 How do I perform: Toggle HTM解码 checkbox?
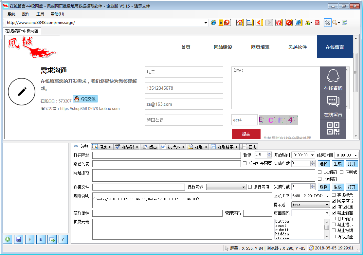point(320,179)
